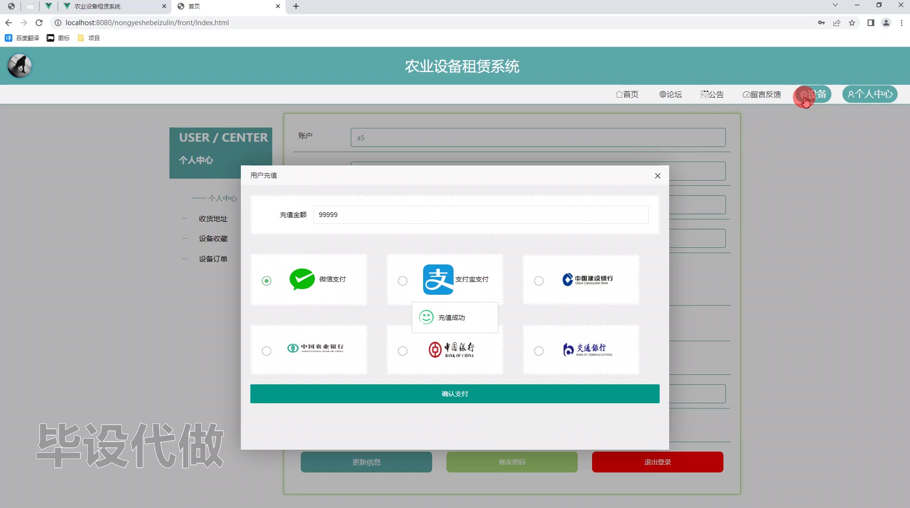910x508 pixels.
Task: Open the 百度翻译 bookmark
Action: 22,38
